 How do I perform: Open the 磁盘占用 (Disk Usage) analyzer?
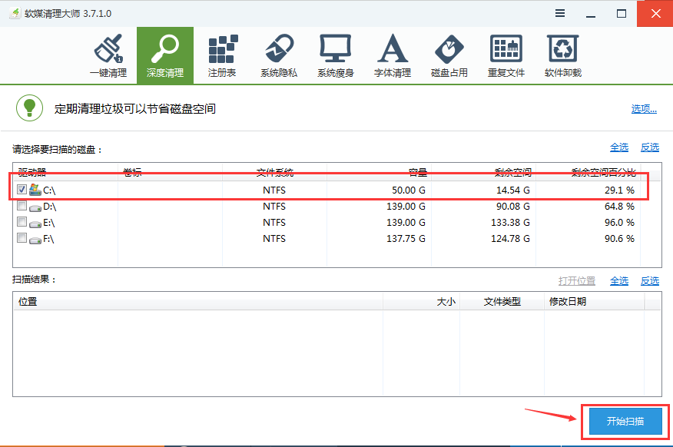pos(449,55)
